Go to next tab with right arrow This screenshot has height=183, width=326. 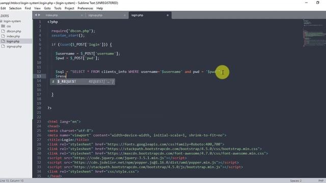click(39, 15)
